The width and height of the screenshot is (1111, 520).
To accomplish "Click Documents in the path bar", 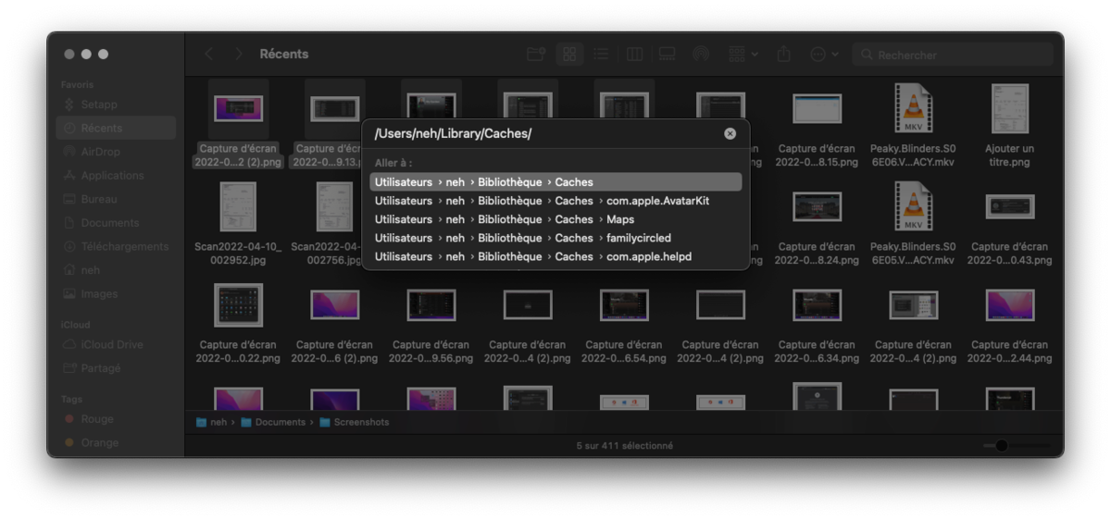I will 273,422.
